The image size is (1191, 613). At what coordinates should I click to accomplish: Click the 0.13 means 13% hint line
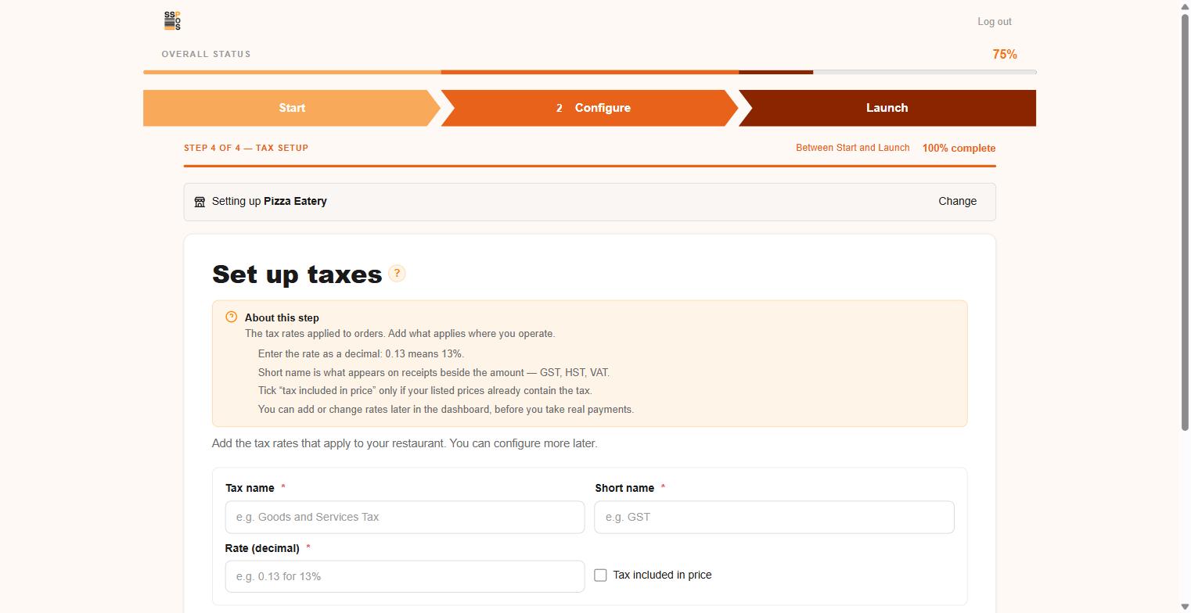coord(361,354)
